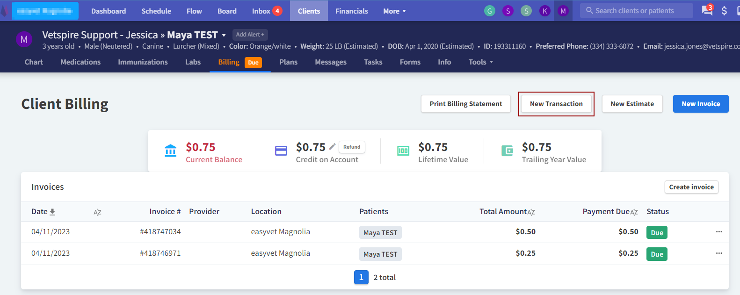Click the dollar sign icon in top bar
Viewport: 740px width, 295px height.
[x=724, y=11]
